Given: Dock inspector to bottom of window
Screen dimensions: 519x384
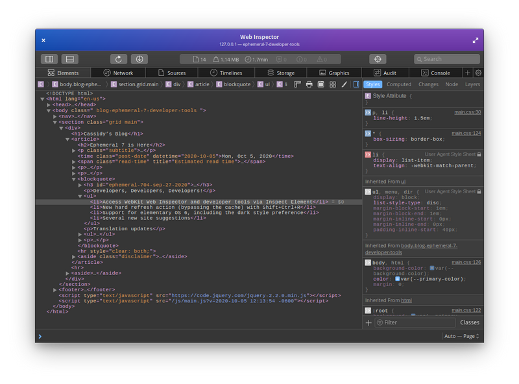Looking at the screenshot, I should point(70,59).
